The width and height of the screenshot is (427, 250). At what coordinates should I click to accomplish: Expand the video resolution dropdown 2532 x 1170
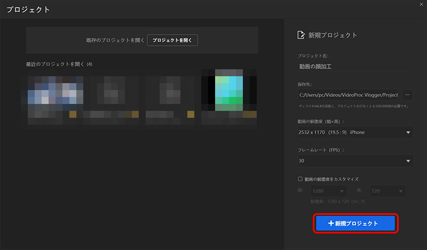coord(355,133)
